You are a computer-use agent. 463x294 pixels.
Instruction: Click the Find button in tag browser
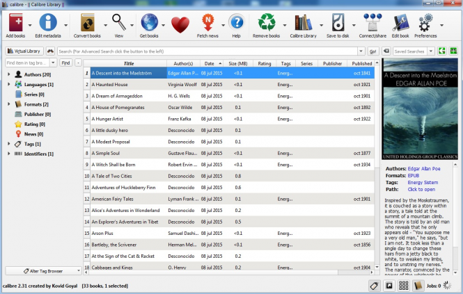pyautogui.click(x=65, y=63)
